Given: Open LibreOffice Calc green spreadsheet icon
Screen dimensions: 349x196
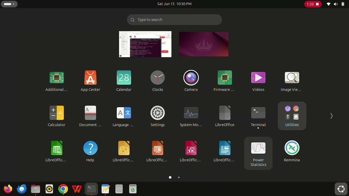Looking at the screenshot, I should click(56, 151).
